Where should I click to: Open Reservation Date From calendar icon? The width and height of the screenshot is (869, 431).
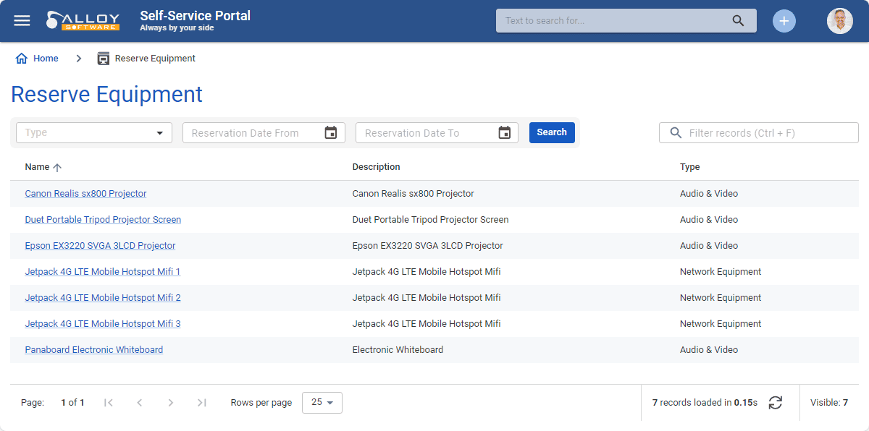331,132
